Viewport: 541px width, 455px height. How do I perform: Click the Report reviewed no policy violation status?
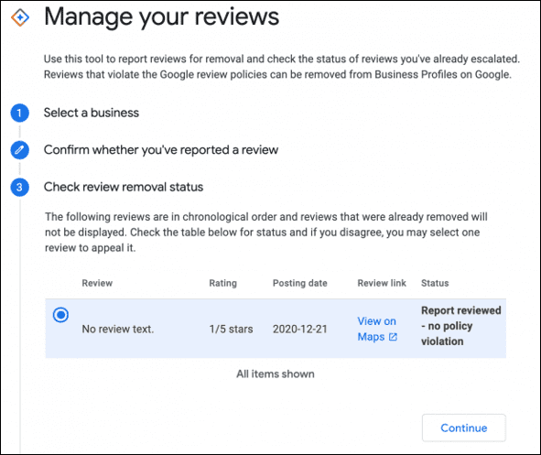pos(461,326)
